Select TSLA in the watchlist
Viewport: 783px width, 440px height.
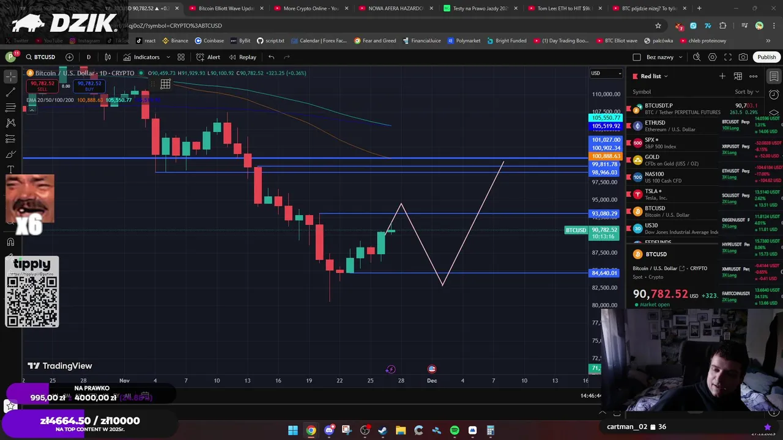673,194
